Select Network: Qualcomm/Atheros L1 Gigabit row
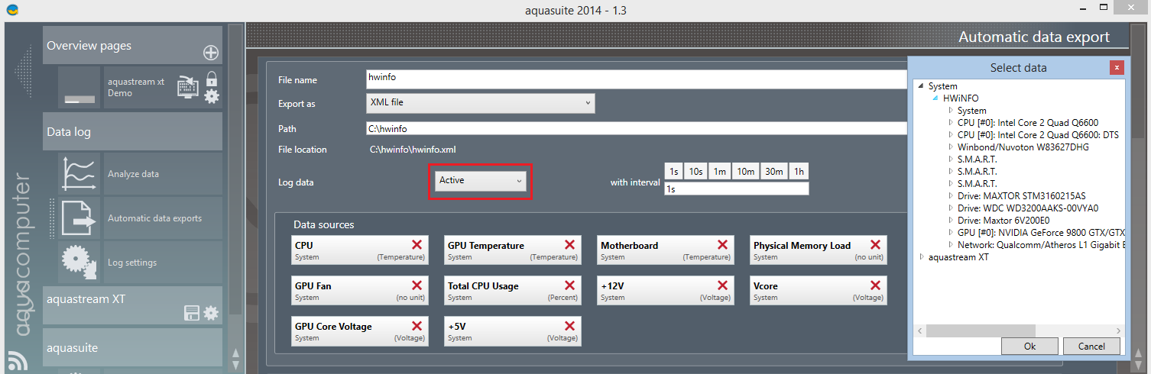 coord(1041,245)
